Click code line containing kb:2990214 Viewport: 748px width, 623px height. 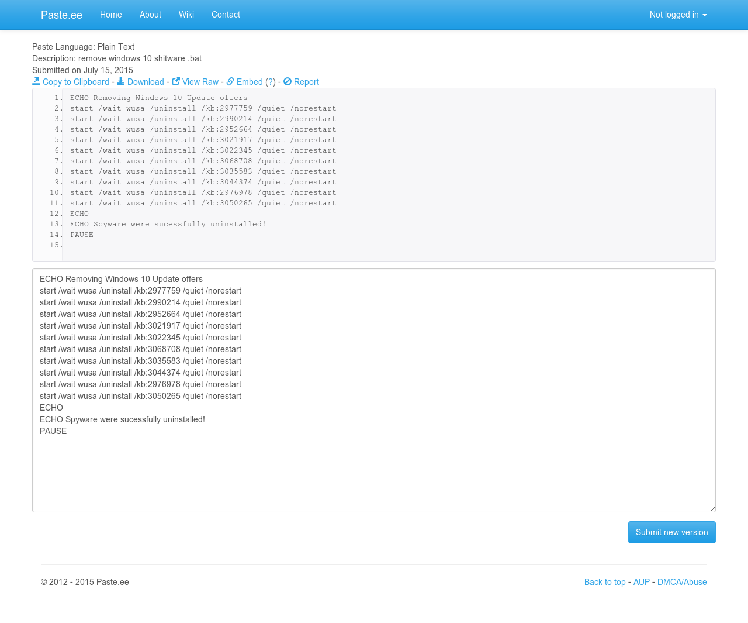[x=203, y=119]
